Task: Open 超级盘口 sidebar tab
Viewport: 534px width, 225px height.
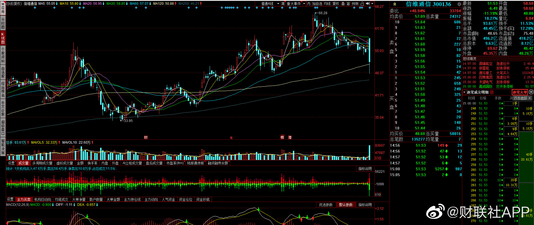Action: (3, 127)
